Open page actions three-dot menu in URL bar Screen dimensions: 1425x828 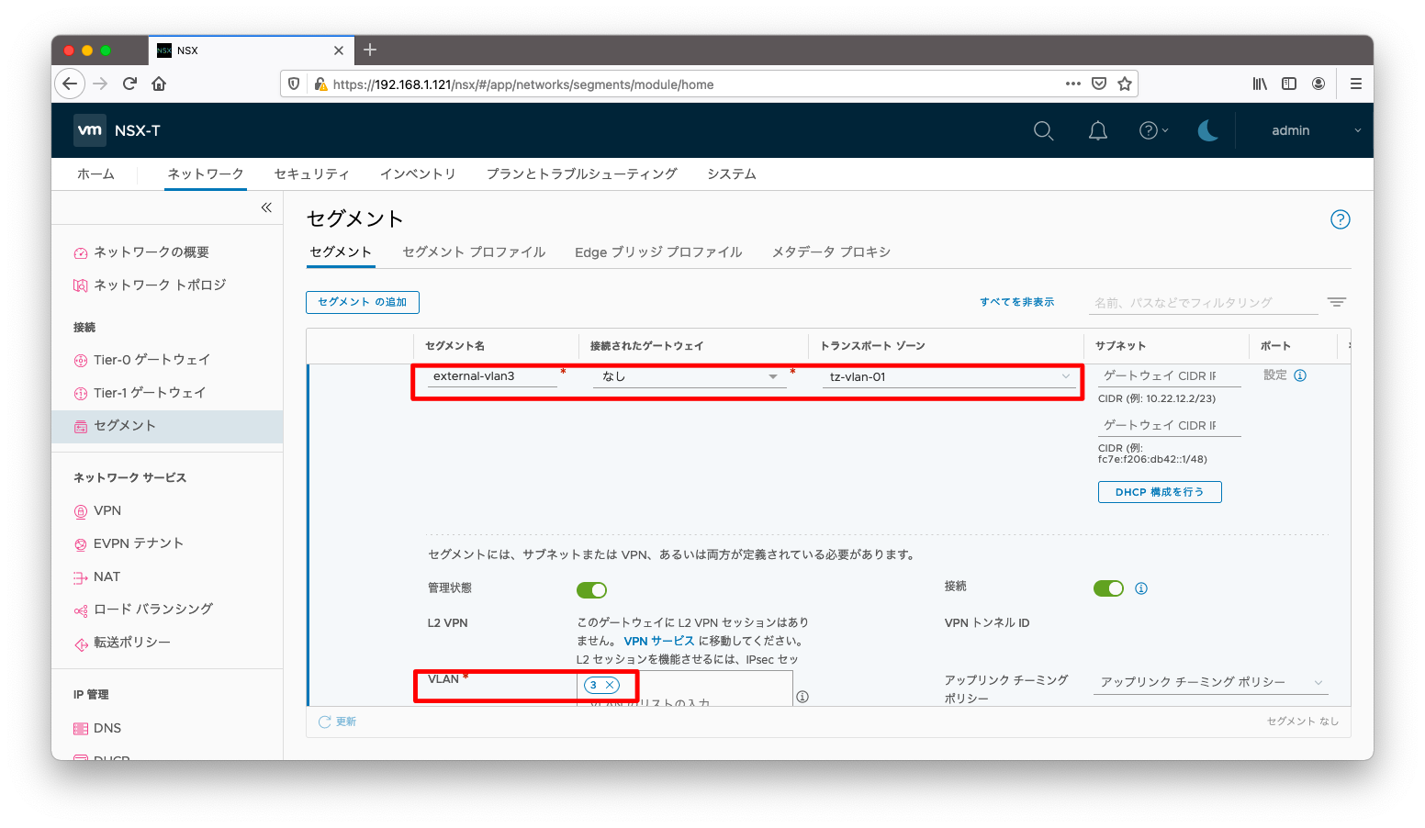pos(1072,84)
